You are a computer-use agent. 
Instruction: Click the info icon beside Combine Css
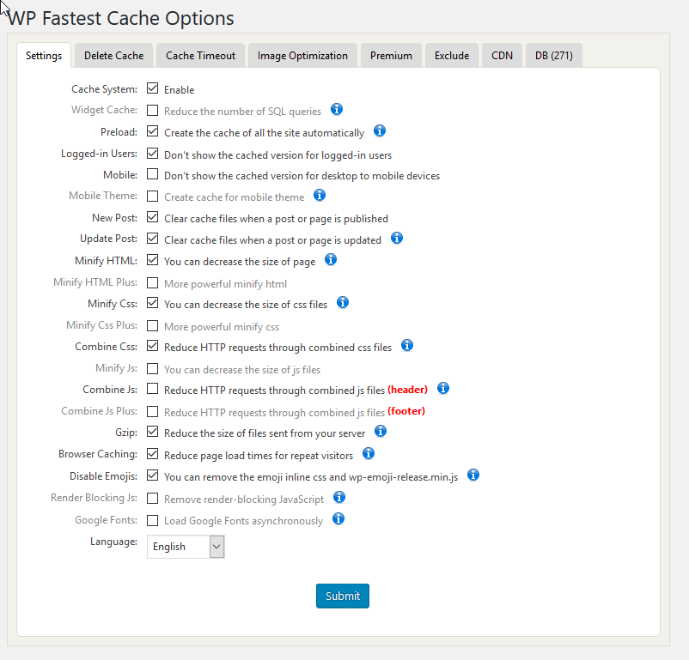pos(407,346)
